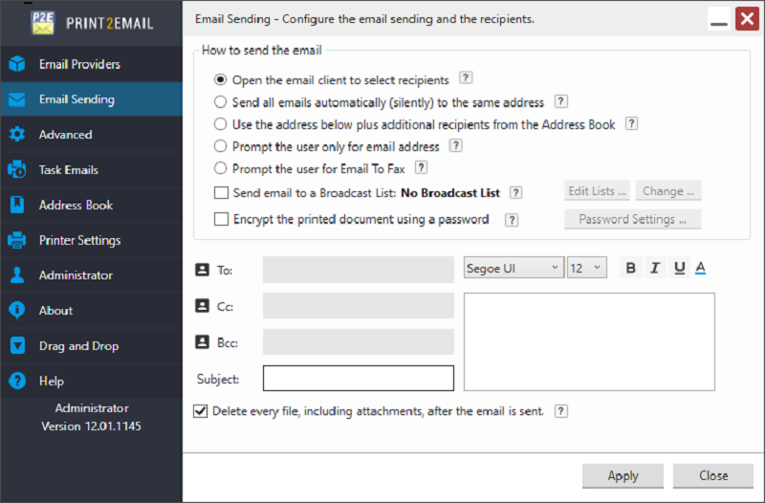Click the Apply button
765x503 pixels.
coord(623,475)
